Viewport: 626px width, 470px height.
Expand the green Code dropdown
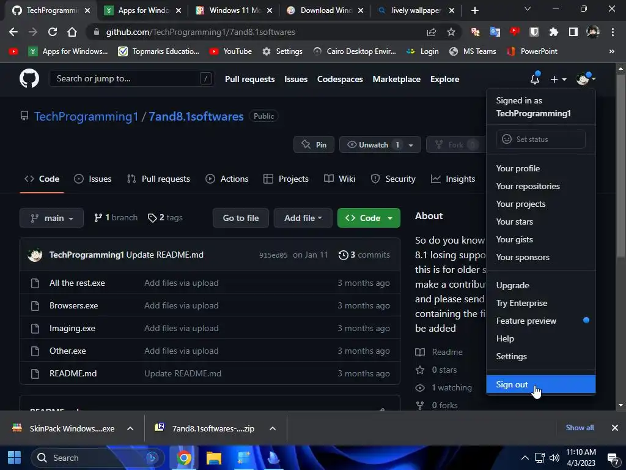(x=369, y=218)
